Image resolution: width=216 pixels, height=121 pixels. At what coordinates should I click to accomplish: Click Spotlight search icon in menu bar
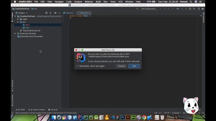point(191,2)
